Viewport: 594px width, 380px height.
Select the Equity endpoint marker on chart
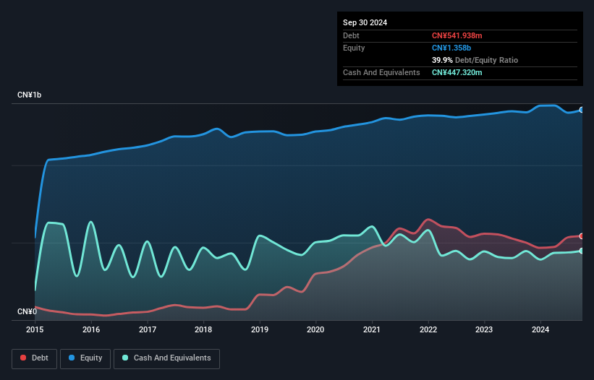click(582, 110)
